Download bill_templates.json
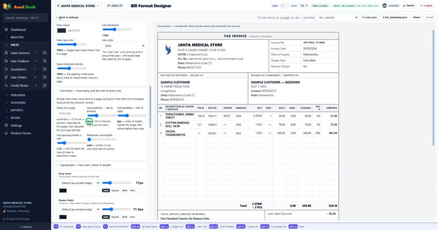 click(x=395, y=17)
